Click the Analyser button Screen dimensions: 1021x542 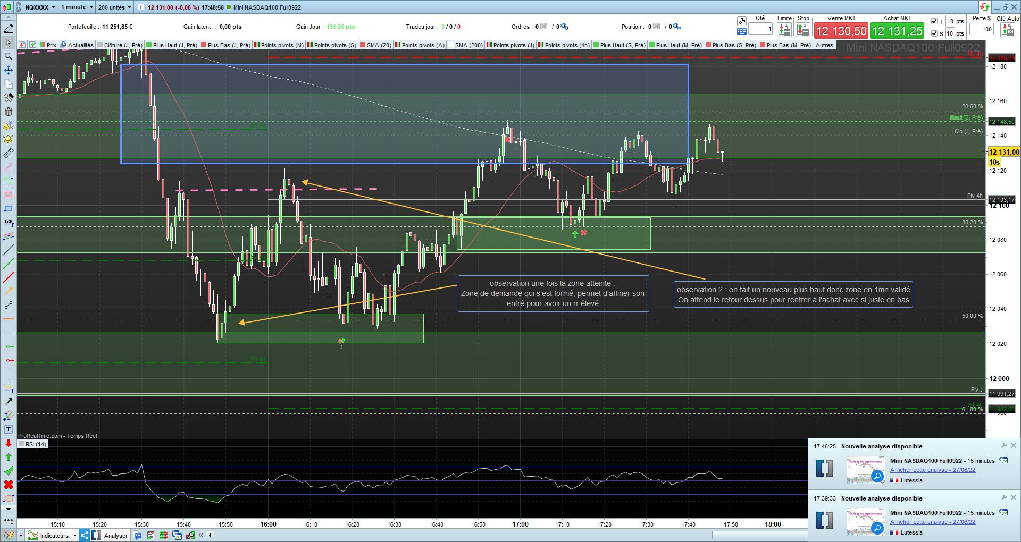pos(111,535)
